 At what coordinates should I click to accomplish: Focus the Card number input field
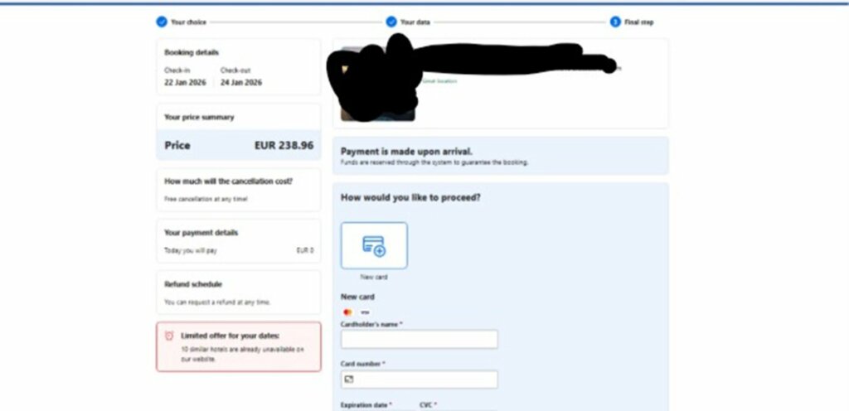[x=419, y=380]
